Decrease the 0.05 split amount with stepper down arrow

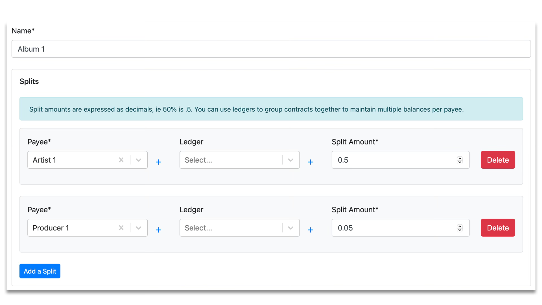(x=460, y=230)
